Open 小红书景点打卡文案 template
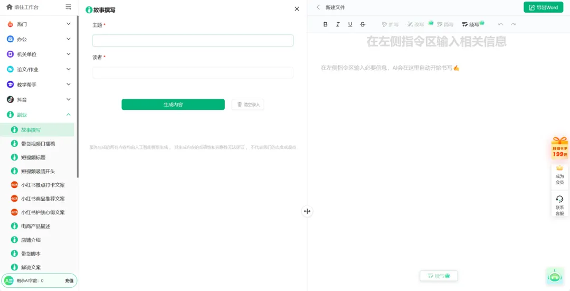 tap(37, 185)
